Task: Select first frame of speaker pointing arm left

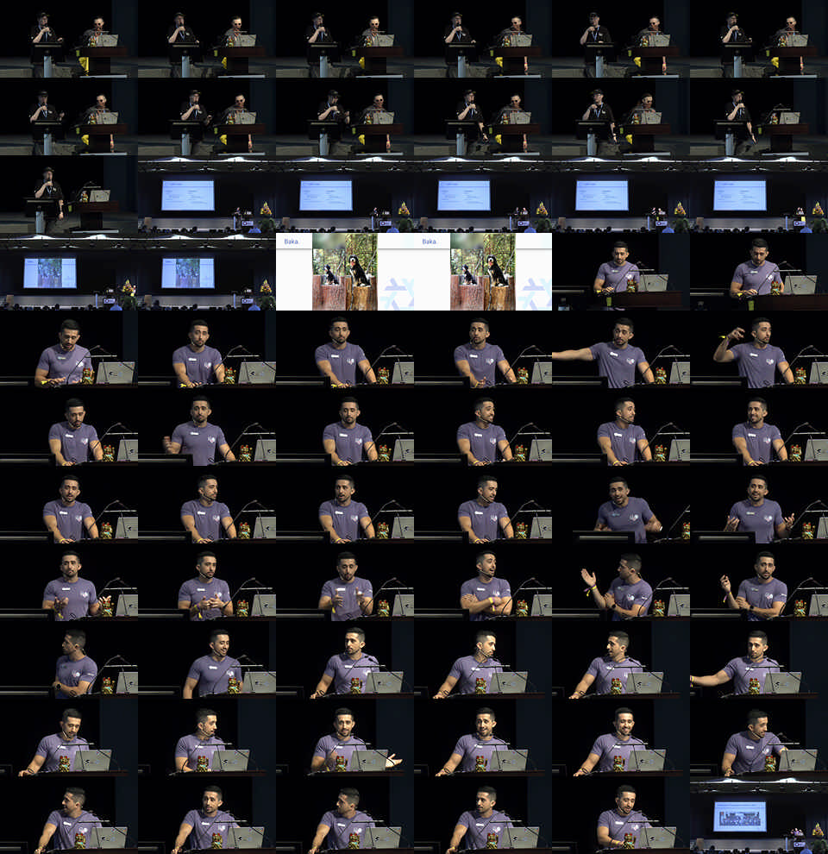Action: pos(621,349)
